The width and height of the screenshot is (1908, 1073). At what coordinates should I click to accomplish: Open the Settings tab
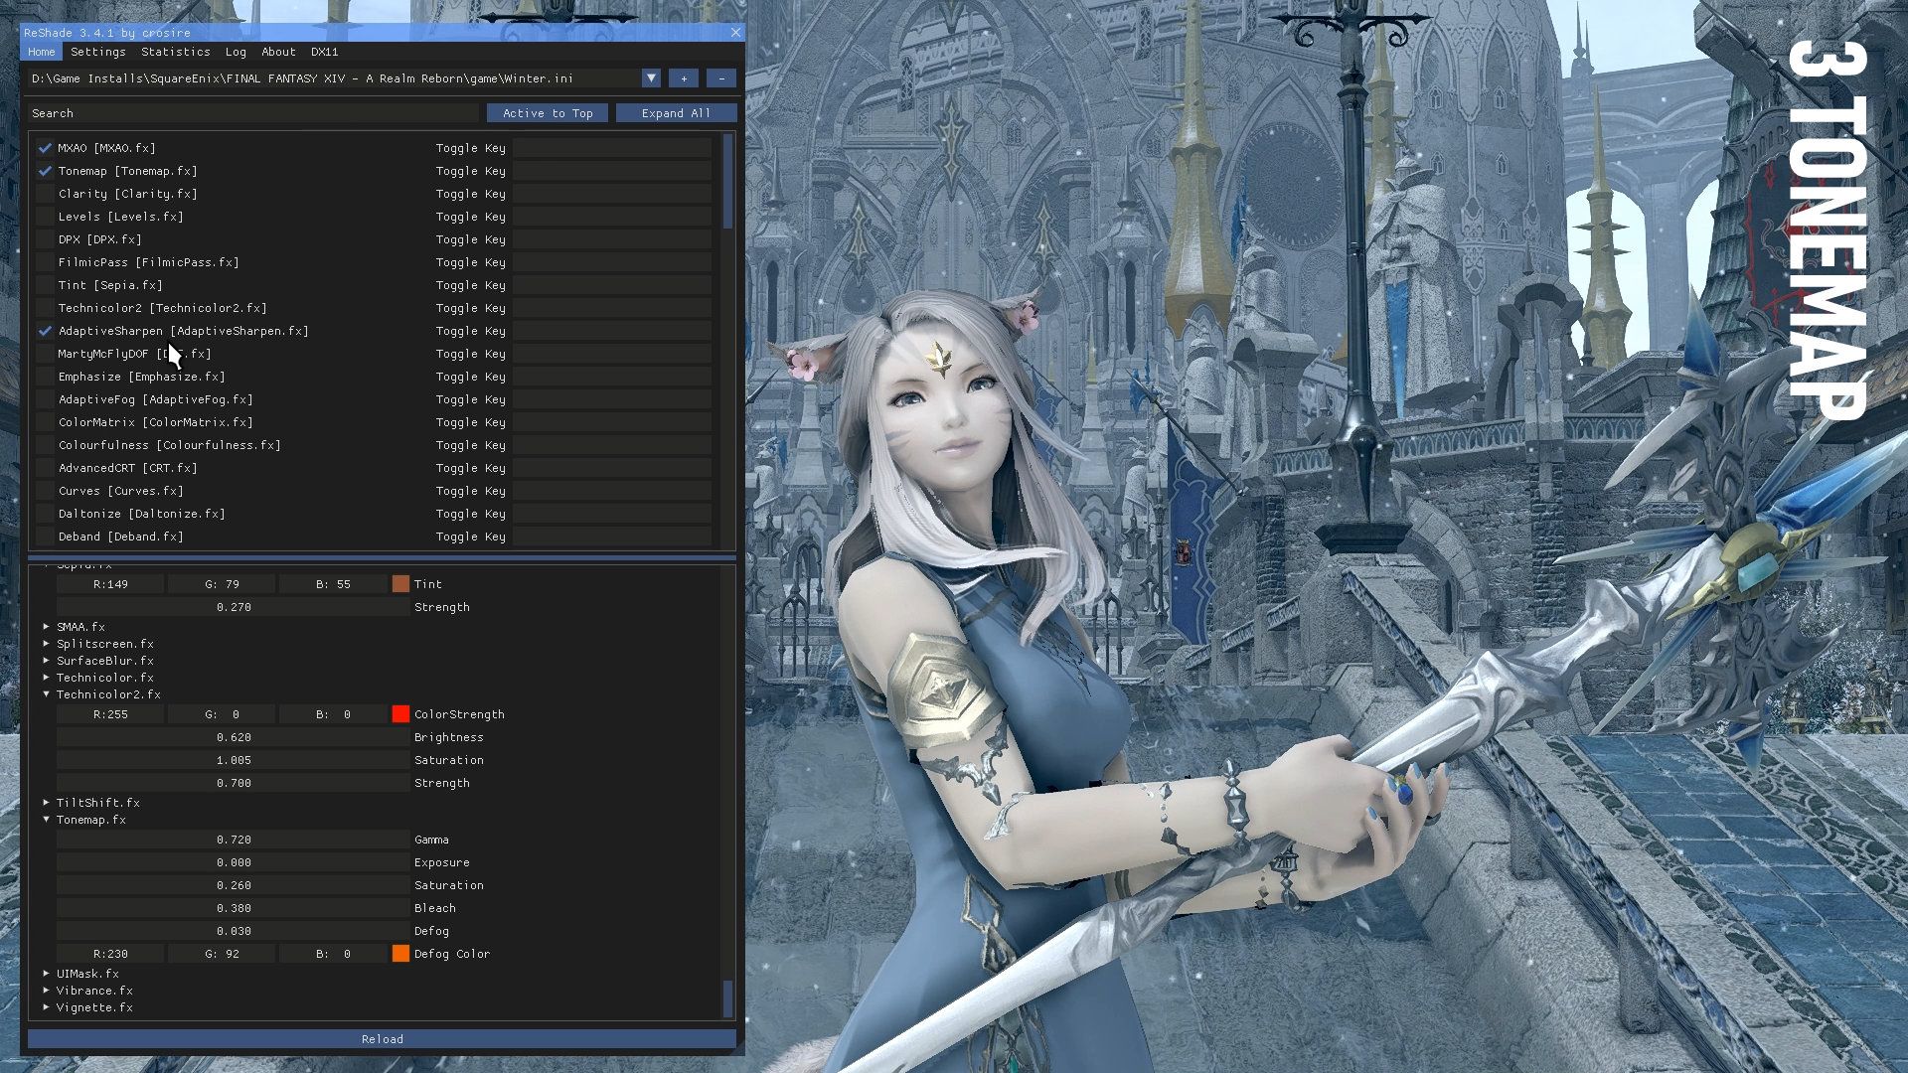tap(98, 52)
